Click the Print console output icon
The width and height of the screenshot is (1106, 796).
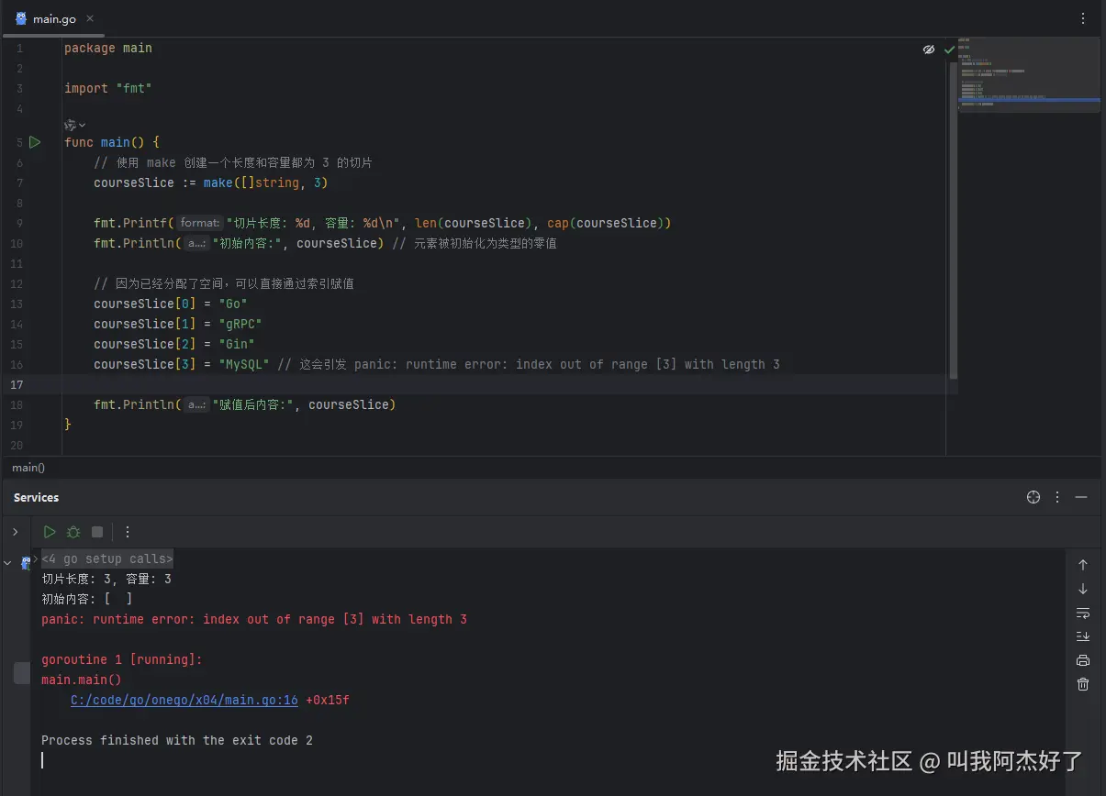pyautogui.click(x=1083, y=660)
